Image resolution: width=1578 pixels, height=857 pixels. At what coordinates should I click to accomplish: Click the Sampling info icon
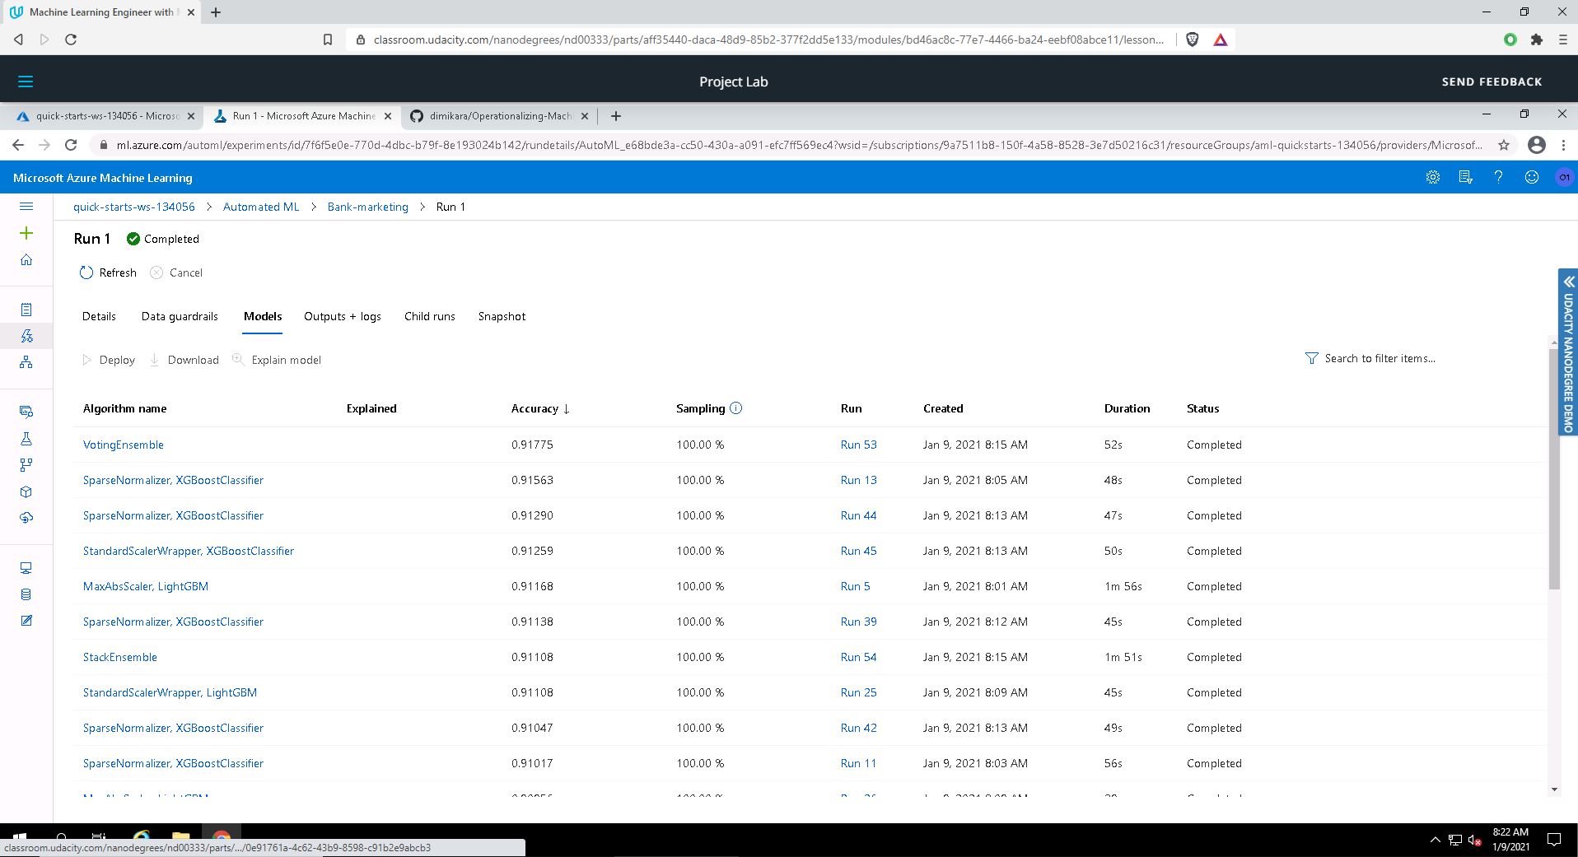pyautogui.click(x=735, y=408)
